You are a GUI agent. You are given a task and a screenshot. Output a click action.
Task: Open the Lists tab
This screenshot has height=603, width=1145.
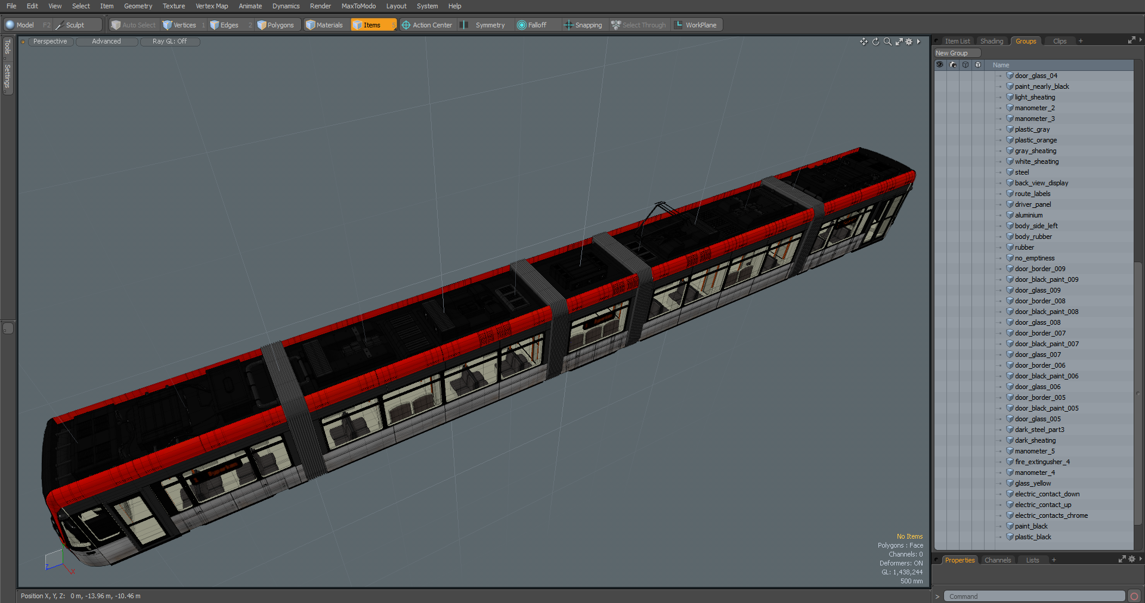click(1032, 560)
